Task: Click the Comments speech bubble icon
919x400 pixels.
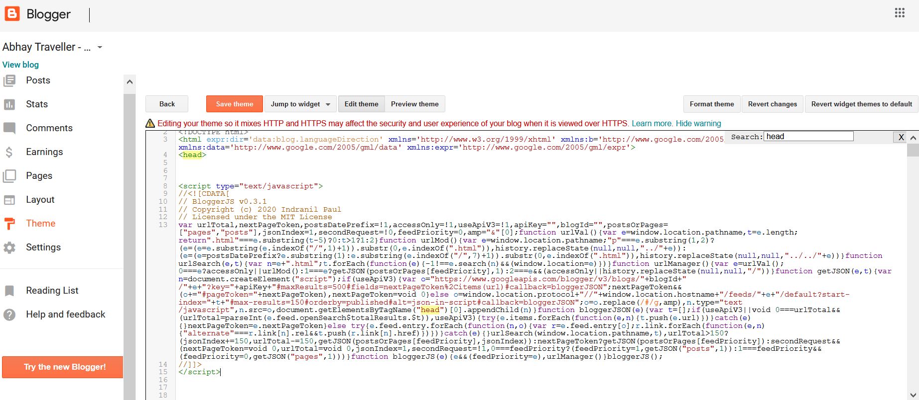Action: point(9,128)
